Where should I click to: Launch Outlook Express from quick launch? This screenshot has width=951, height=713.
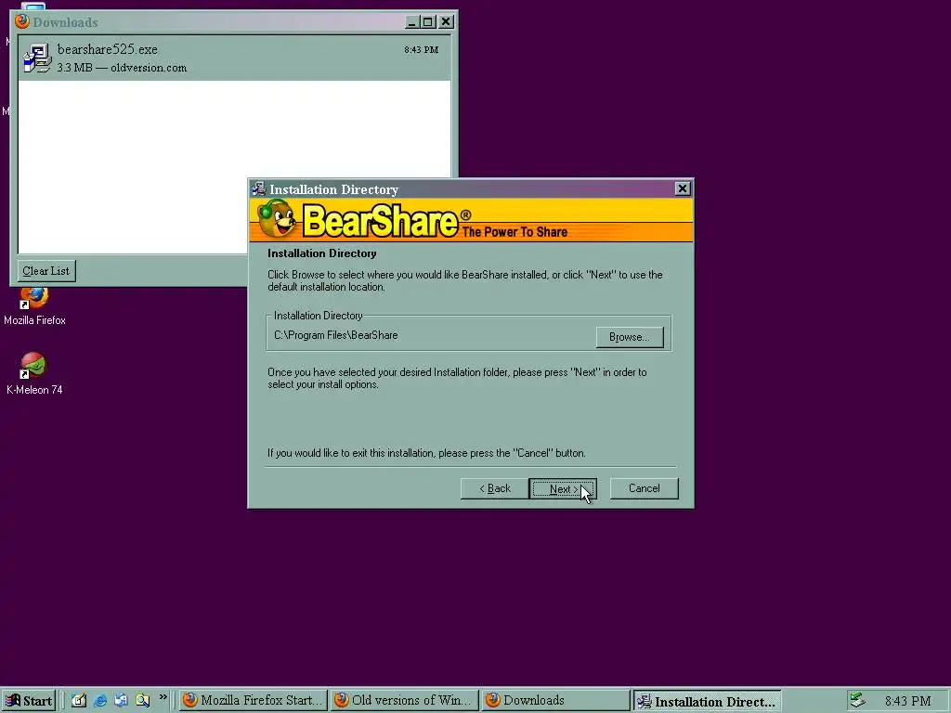[122, 700]
